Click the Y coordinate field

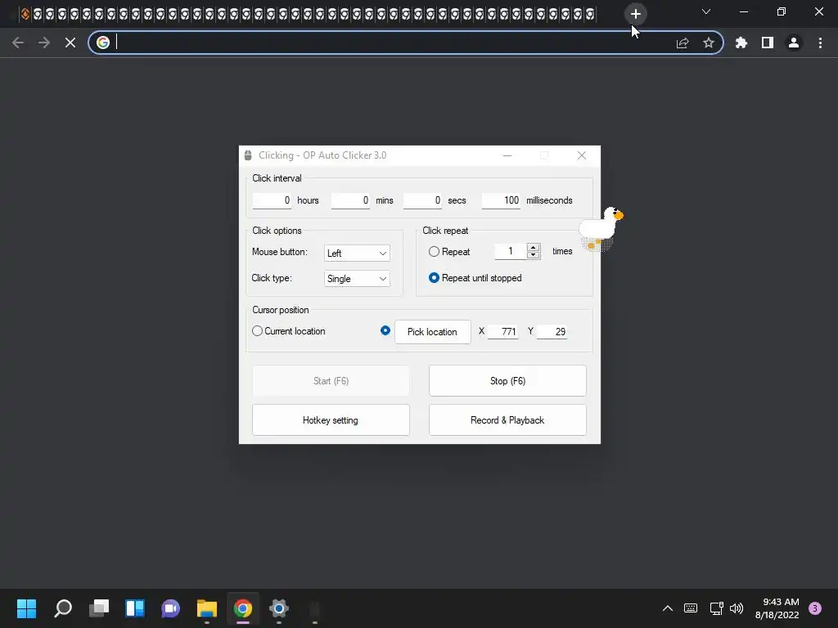[x=552, y=332]
